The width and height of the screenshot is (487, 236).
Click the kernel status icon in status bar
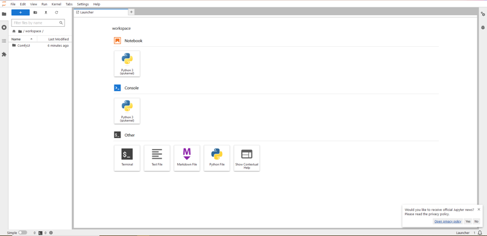pos(51,232)
